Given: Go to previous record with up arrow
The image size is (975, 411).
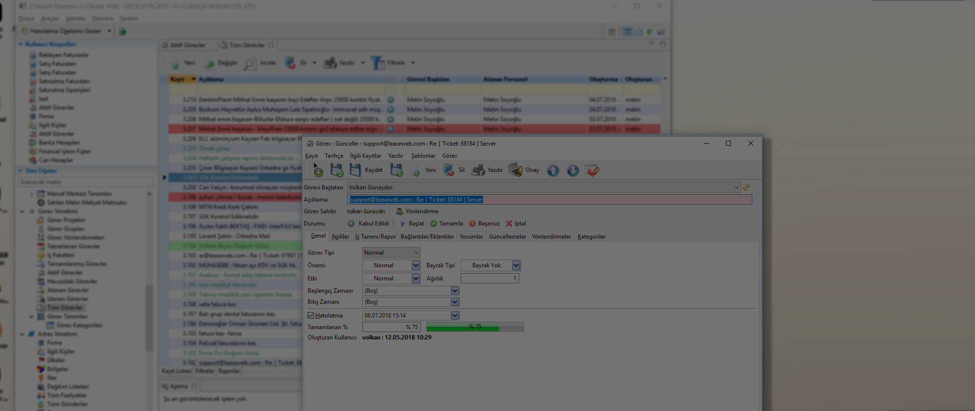Looking at the screenshot, I should coord(553,170).
